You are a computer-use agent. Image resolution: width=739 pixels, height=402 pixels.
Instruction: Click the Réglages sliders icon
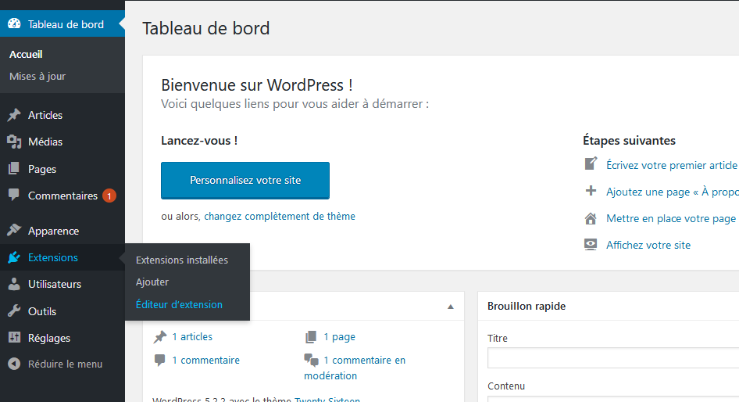(x=14, y=337)
